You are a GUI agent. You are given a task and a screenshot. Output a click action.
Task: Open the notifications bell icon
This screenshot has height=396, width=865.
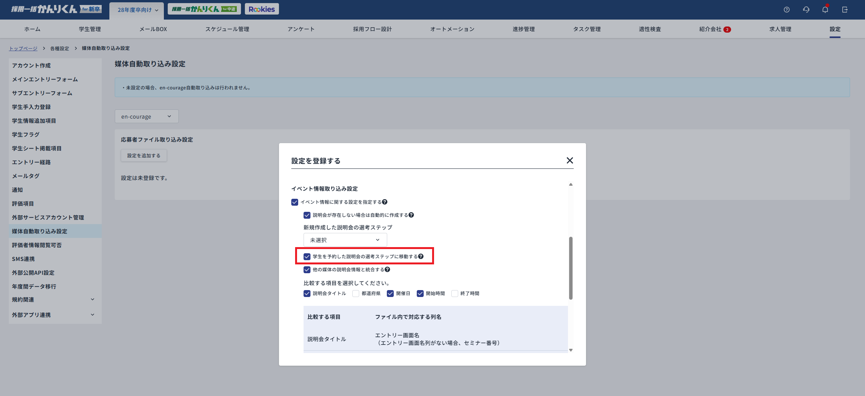tap(825, 10)
